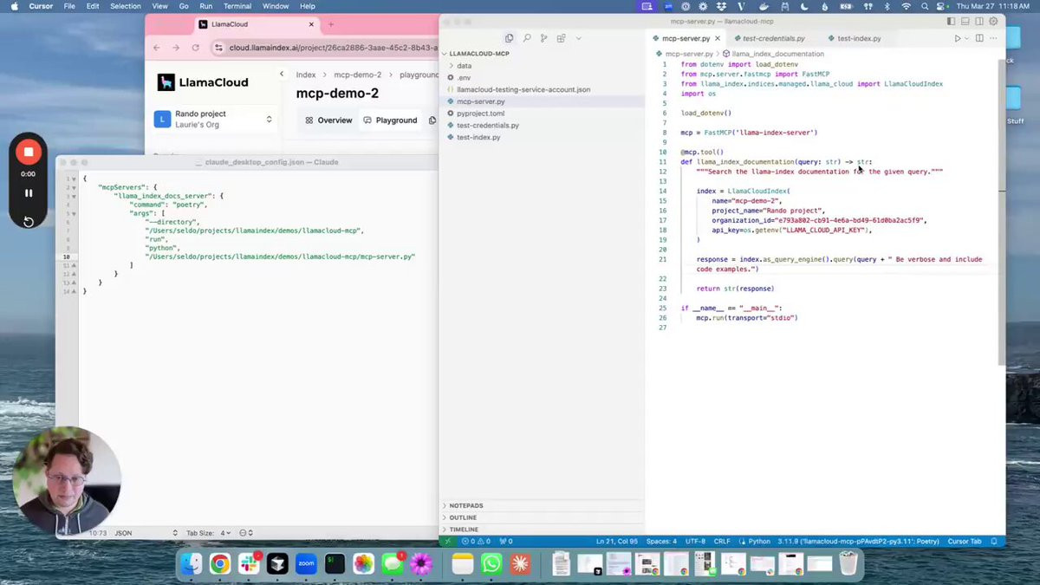The width and height of the screenshot is (1040, 585).
Task: Open the File menu
Action: coord(68,6)
